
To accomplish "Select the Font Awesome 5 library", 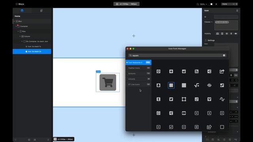I will click(138, 62).
